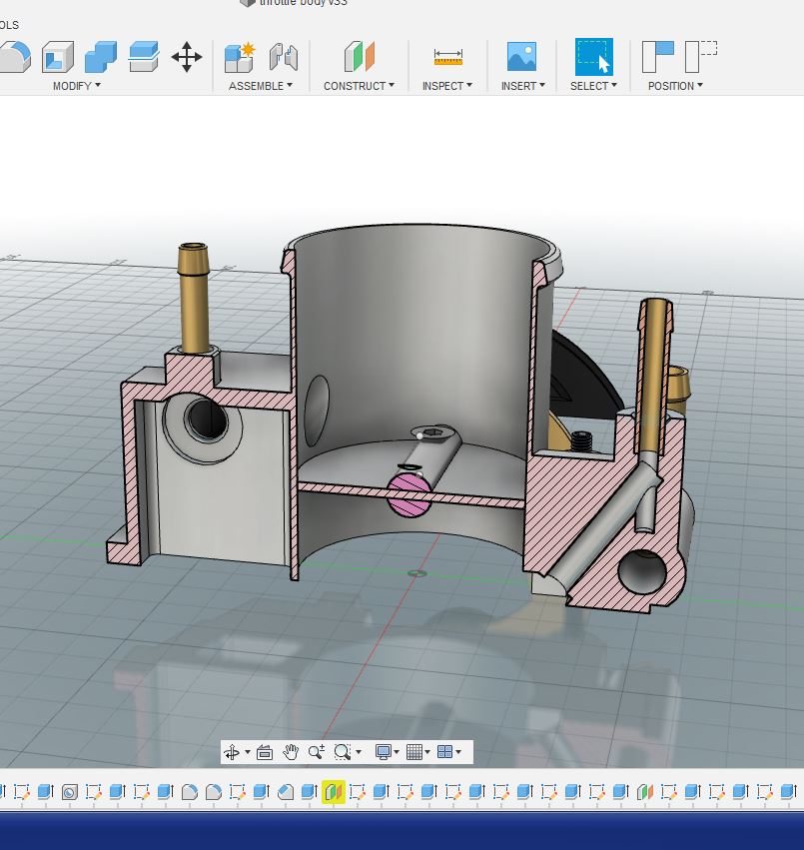This screenshot has width=804, height=850.
Task: Create a New Component from Assemble
Action: (x=239, y=57)
